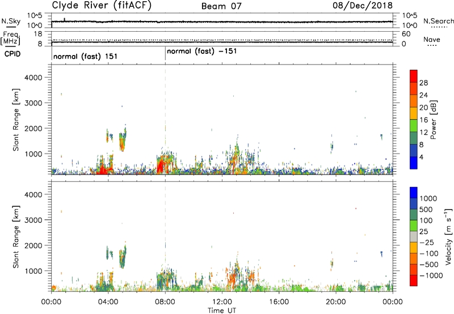
Task: Click the strong red echo near 03:40 in the power panel
Action: pyautogui.click(x=102, y=169)
